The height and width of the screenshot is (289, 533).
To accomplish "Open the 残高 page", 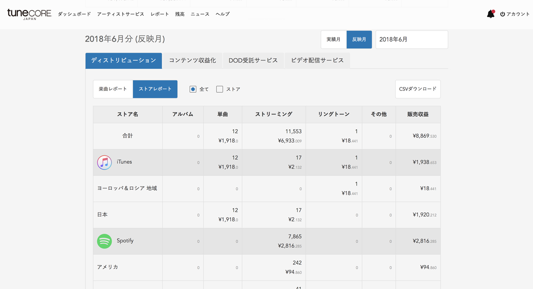I will (180, 14).
